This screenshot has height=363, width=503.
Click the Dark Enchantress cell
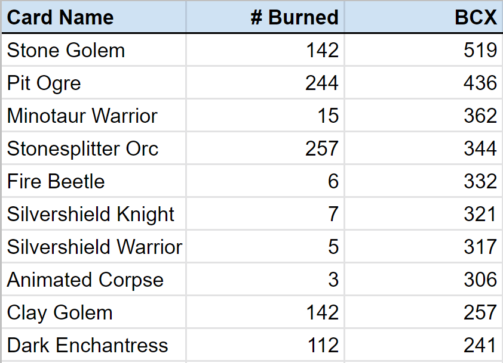[x=87, y=345]
